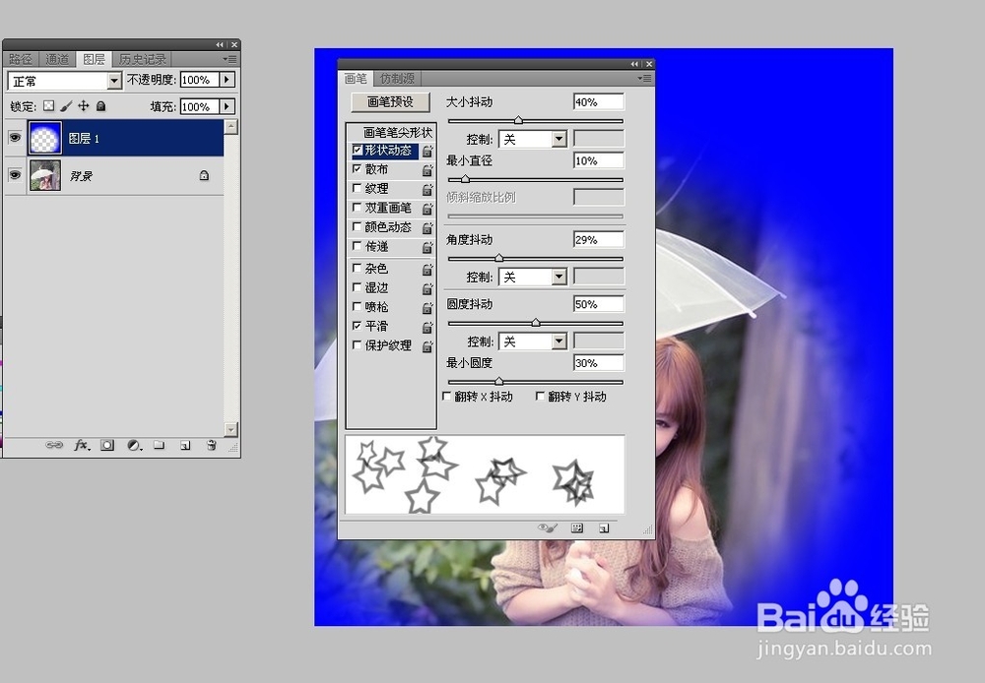Viewport: 985px width, 683px height.
Task: Adjust 圆度抖动 slider
Action: [x=535, y=323]
